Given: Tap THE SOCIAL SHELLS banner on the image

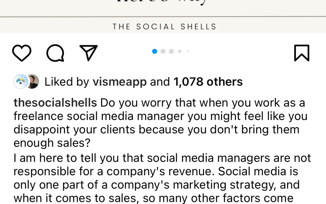Looking at the screenshot, I should 165,27.
